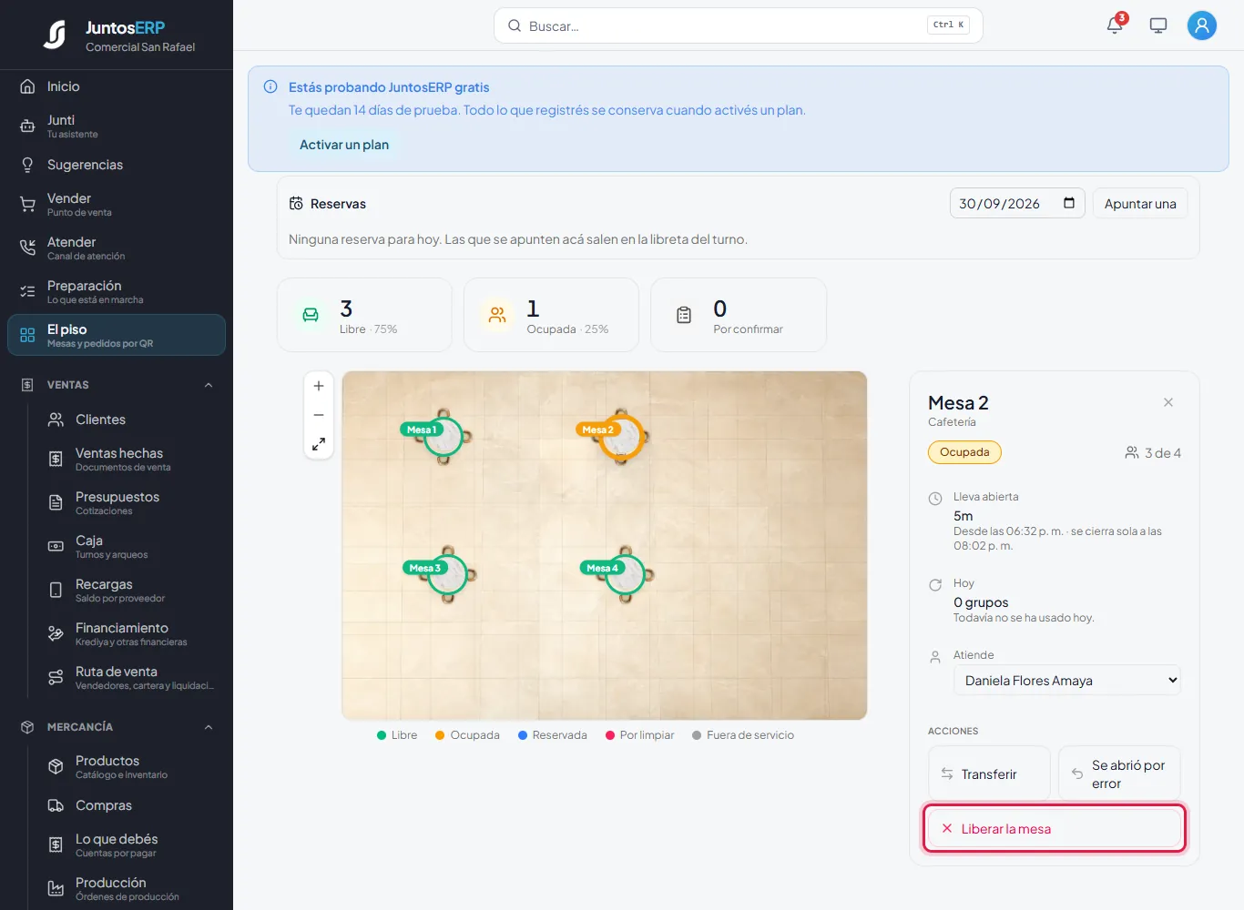Expand floor map to fullscreen
The height and width of the screenshot is (910, 1244).
[319, 444]
